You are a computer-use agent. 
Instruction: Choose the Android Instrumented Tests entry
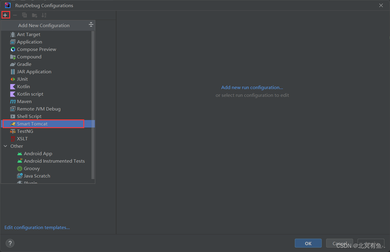click(x=48, y=161)
